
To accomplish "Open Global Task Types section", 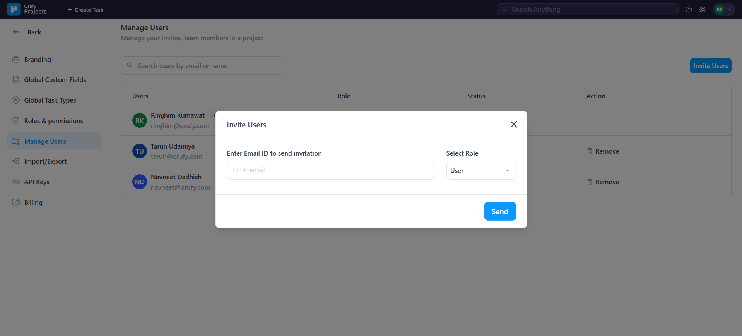I will click(x=50, y=100).
